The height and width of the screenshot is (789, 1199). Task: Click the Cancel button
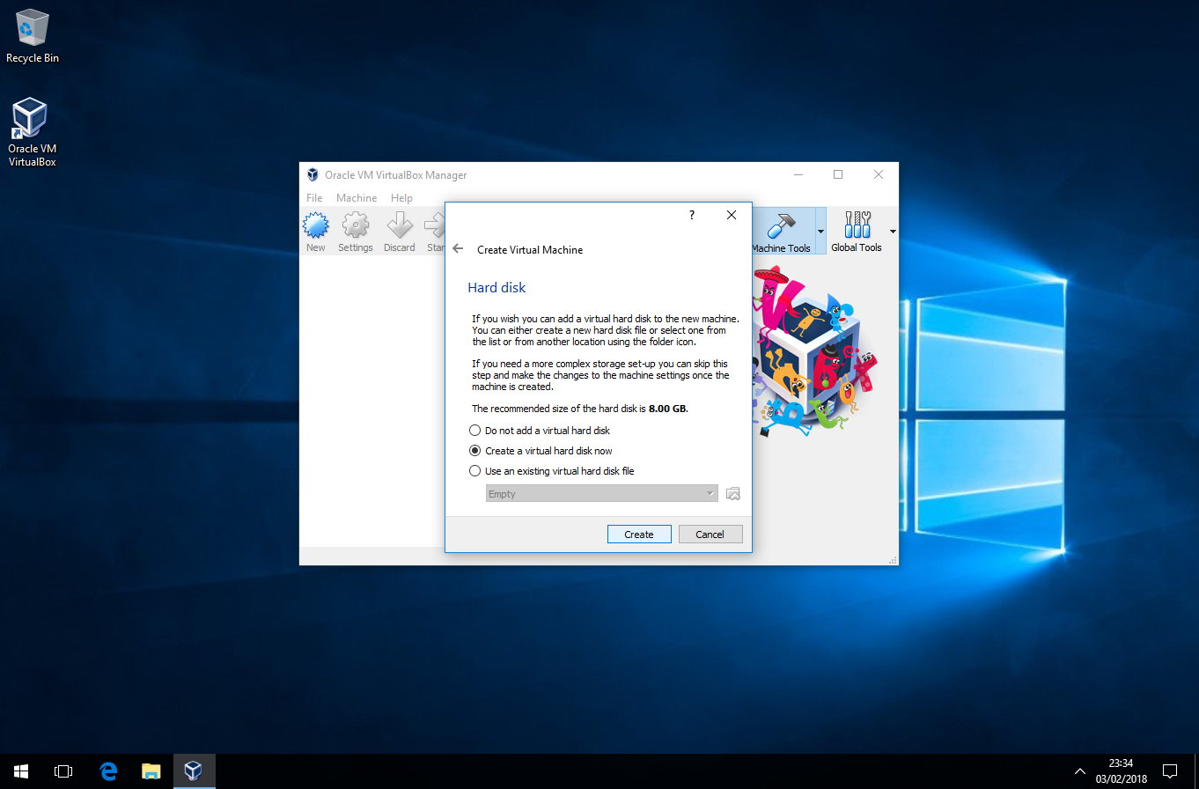(710, 535)
